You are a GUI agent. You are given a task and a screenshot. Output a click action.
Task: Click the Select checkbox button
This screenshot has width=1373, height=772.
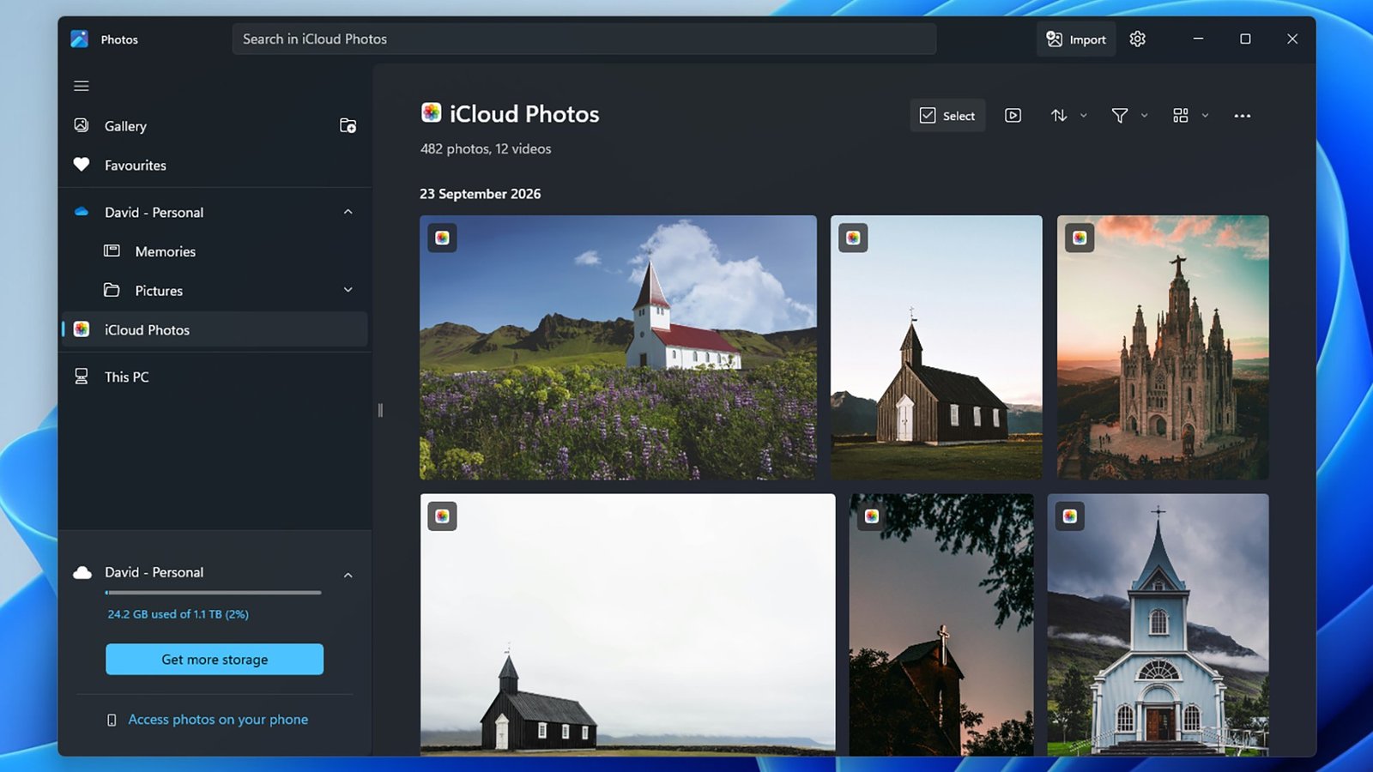point(947,115)
